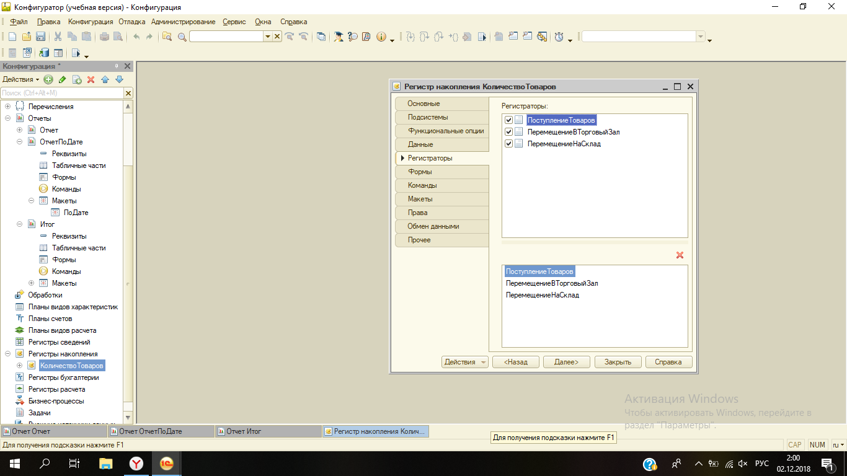The image size is (847, 476).
Task: Open the Действия dropdown in the dialog
Action: pyautogui.click(x=464, y=362)
